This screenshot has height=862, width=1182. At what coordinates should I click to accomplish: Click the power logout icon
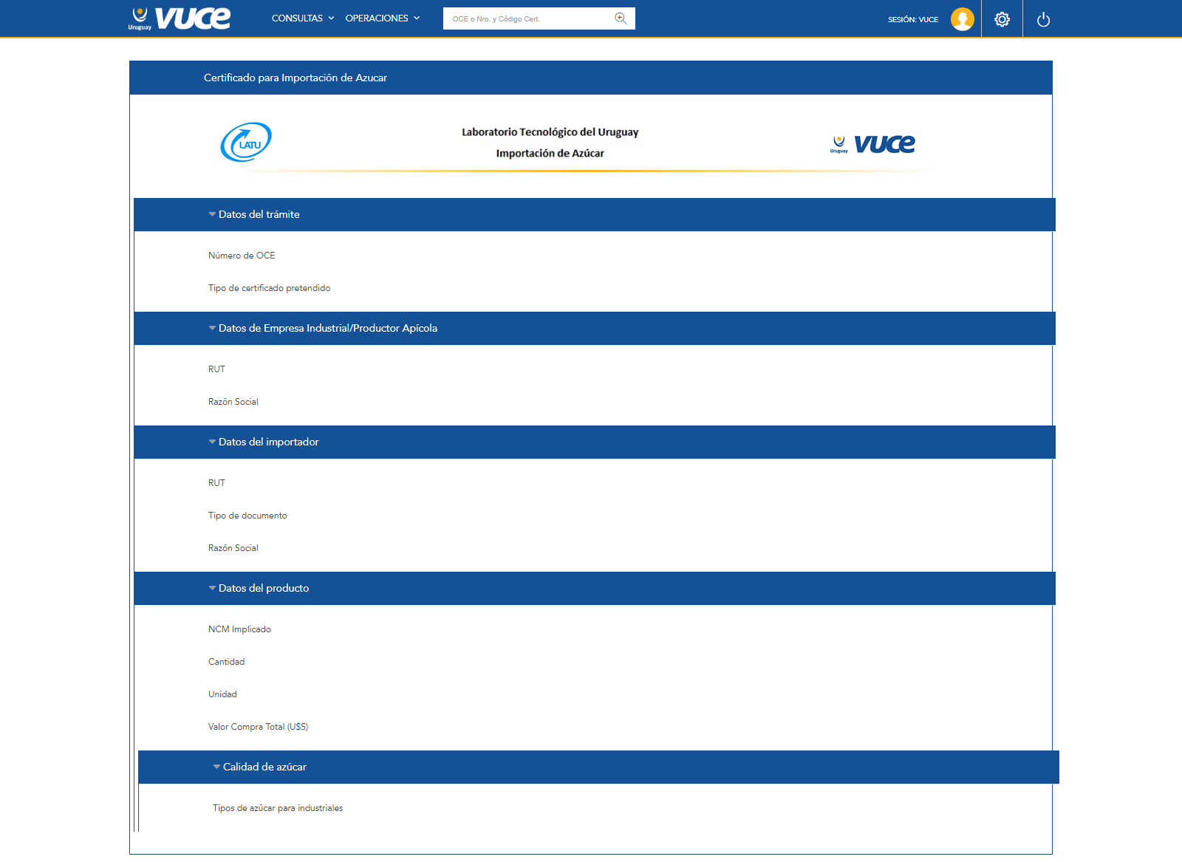tap(1043, 19)
